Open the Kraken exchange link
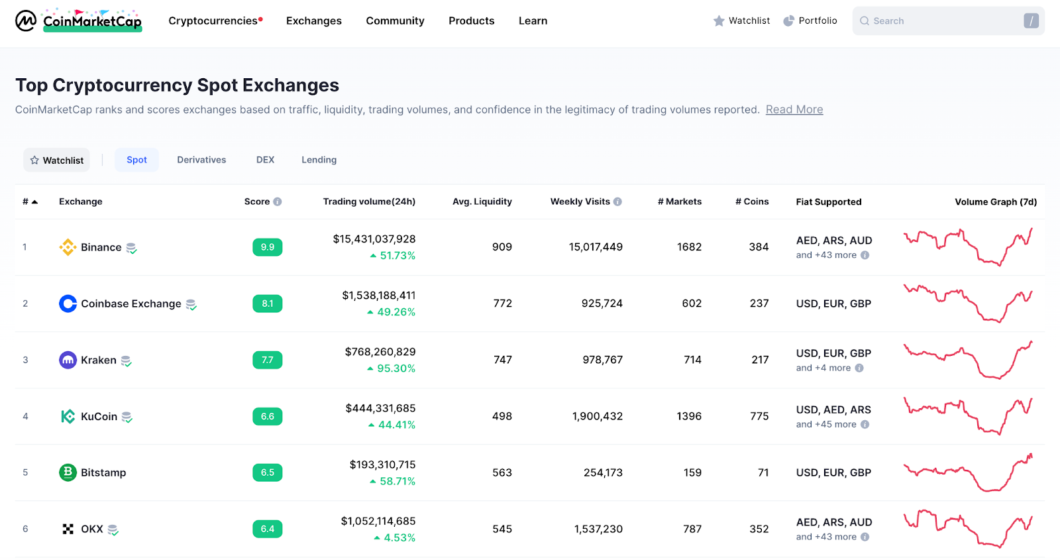 tap(99, 360)
